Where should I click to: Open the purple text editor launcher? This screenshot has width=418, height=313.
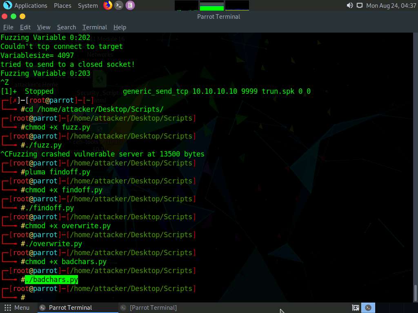(130, 5)
